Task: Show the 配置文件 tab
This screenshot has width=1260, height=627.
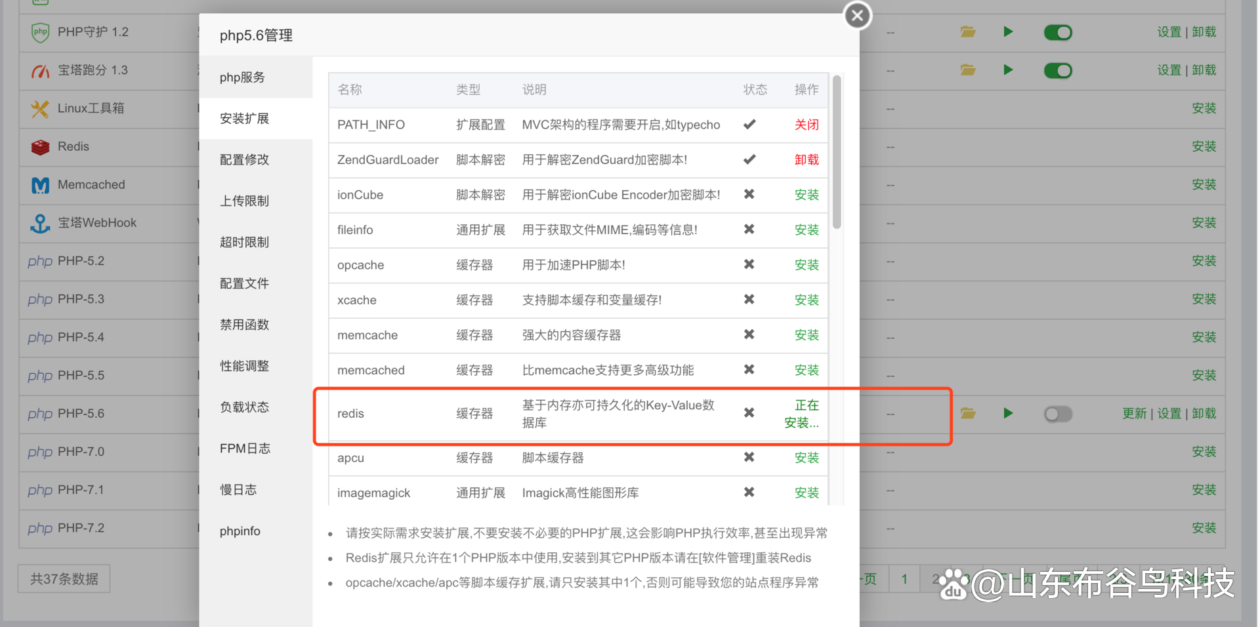Action: click(x=256, y=284)
